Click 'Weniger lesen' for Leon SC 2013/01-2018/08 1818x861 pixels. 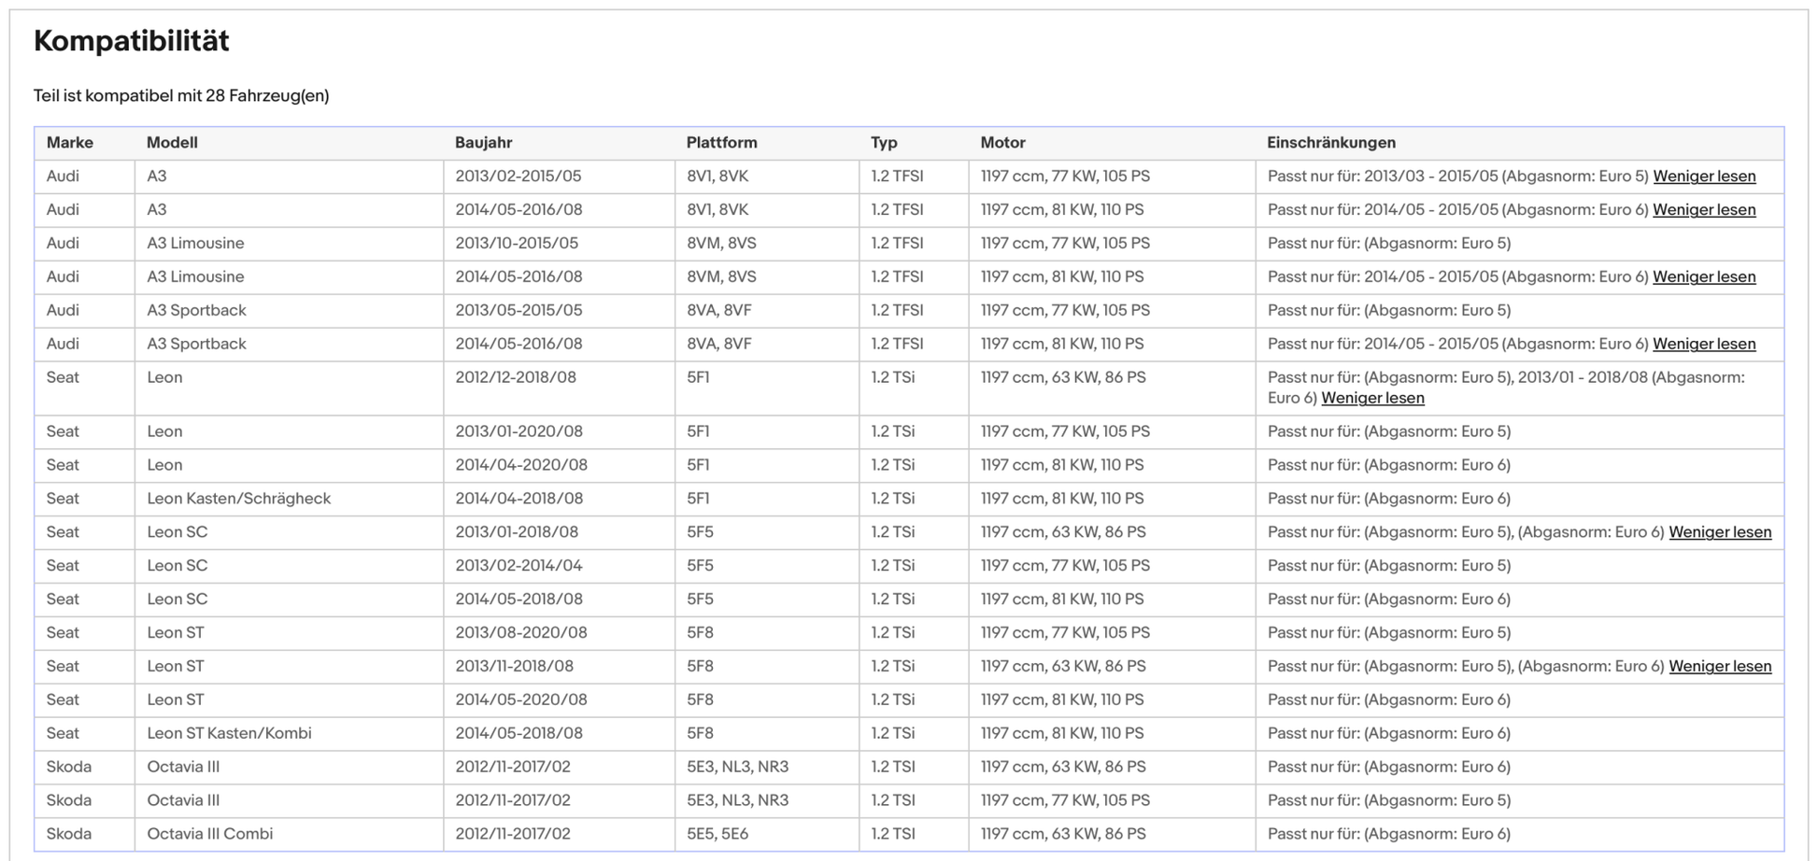1719,532
